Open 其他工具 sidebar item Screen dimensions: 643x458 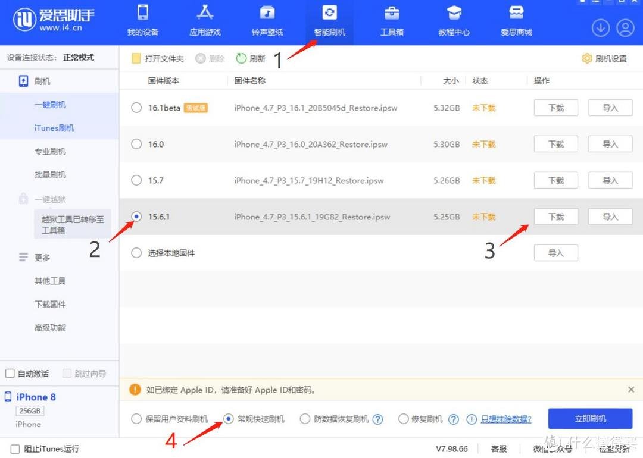click(50, 281)
